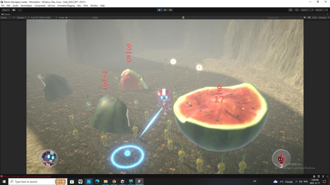Open the Jobs menu
The width and height of the screenshot is (330, 185).
(x=79, y=6)
